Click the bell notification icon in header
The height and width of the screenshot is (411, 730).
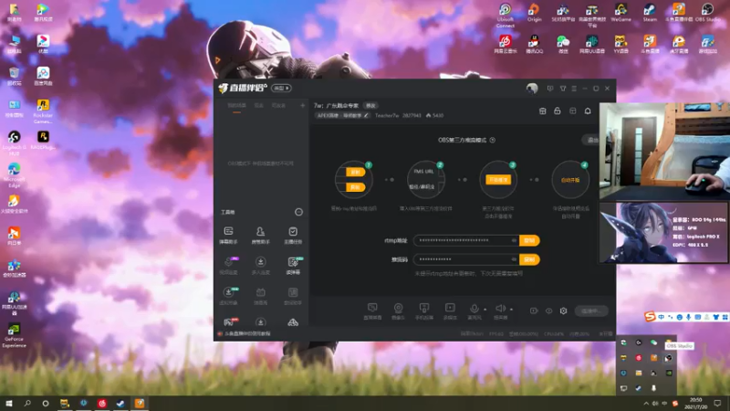tap(588, 111)
